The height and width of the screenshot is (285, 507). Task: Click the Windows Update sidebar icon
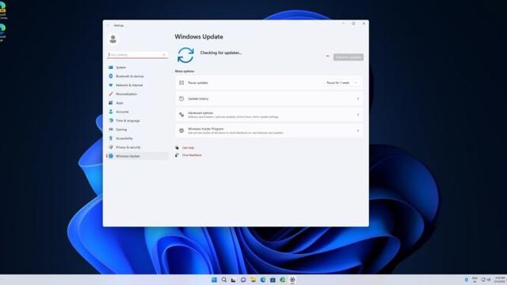111,156
